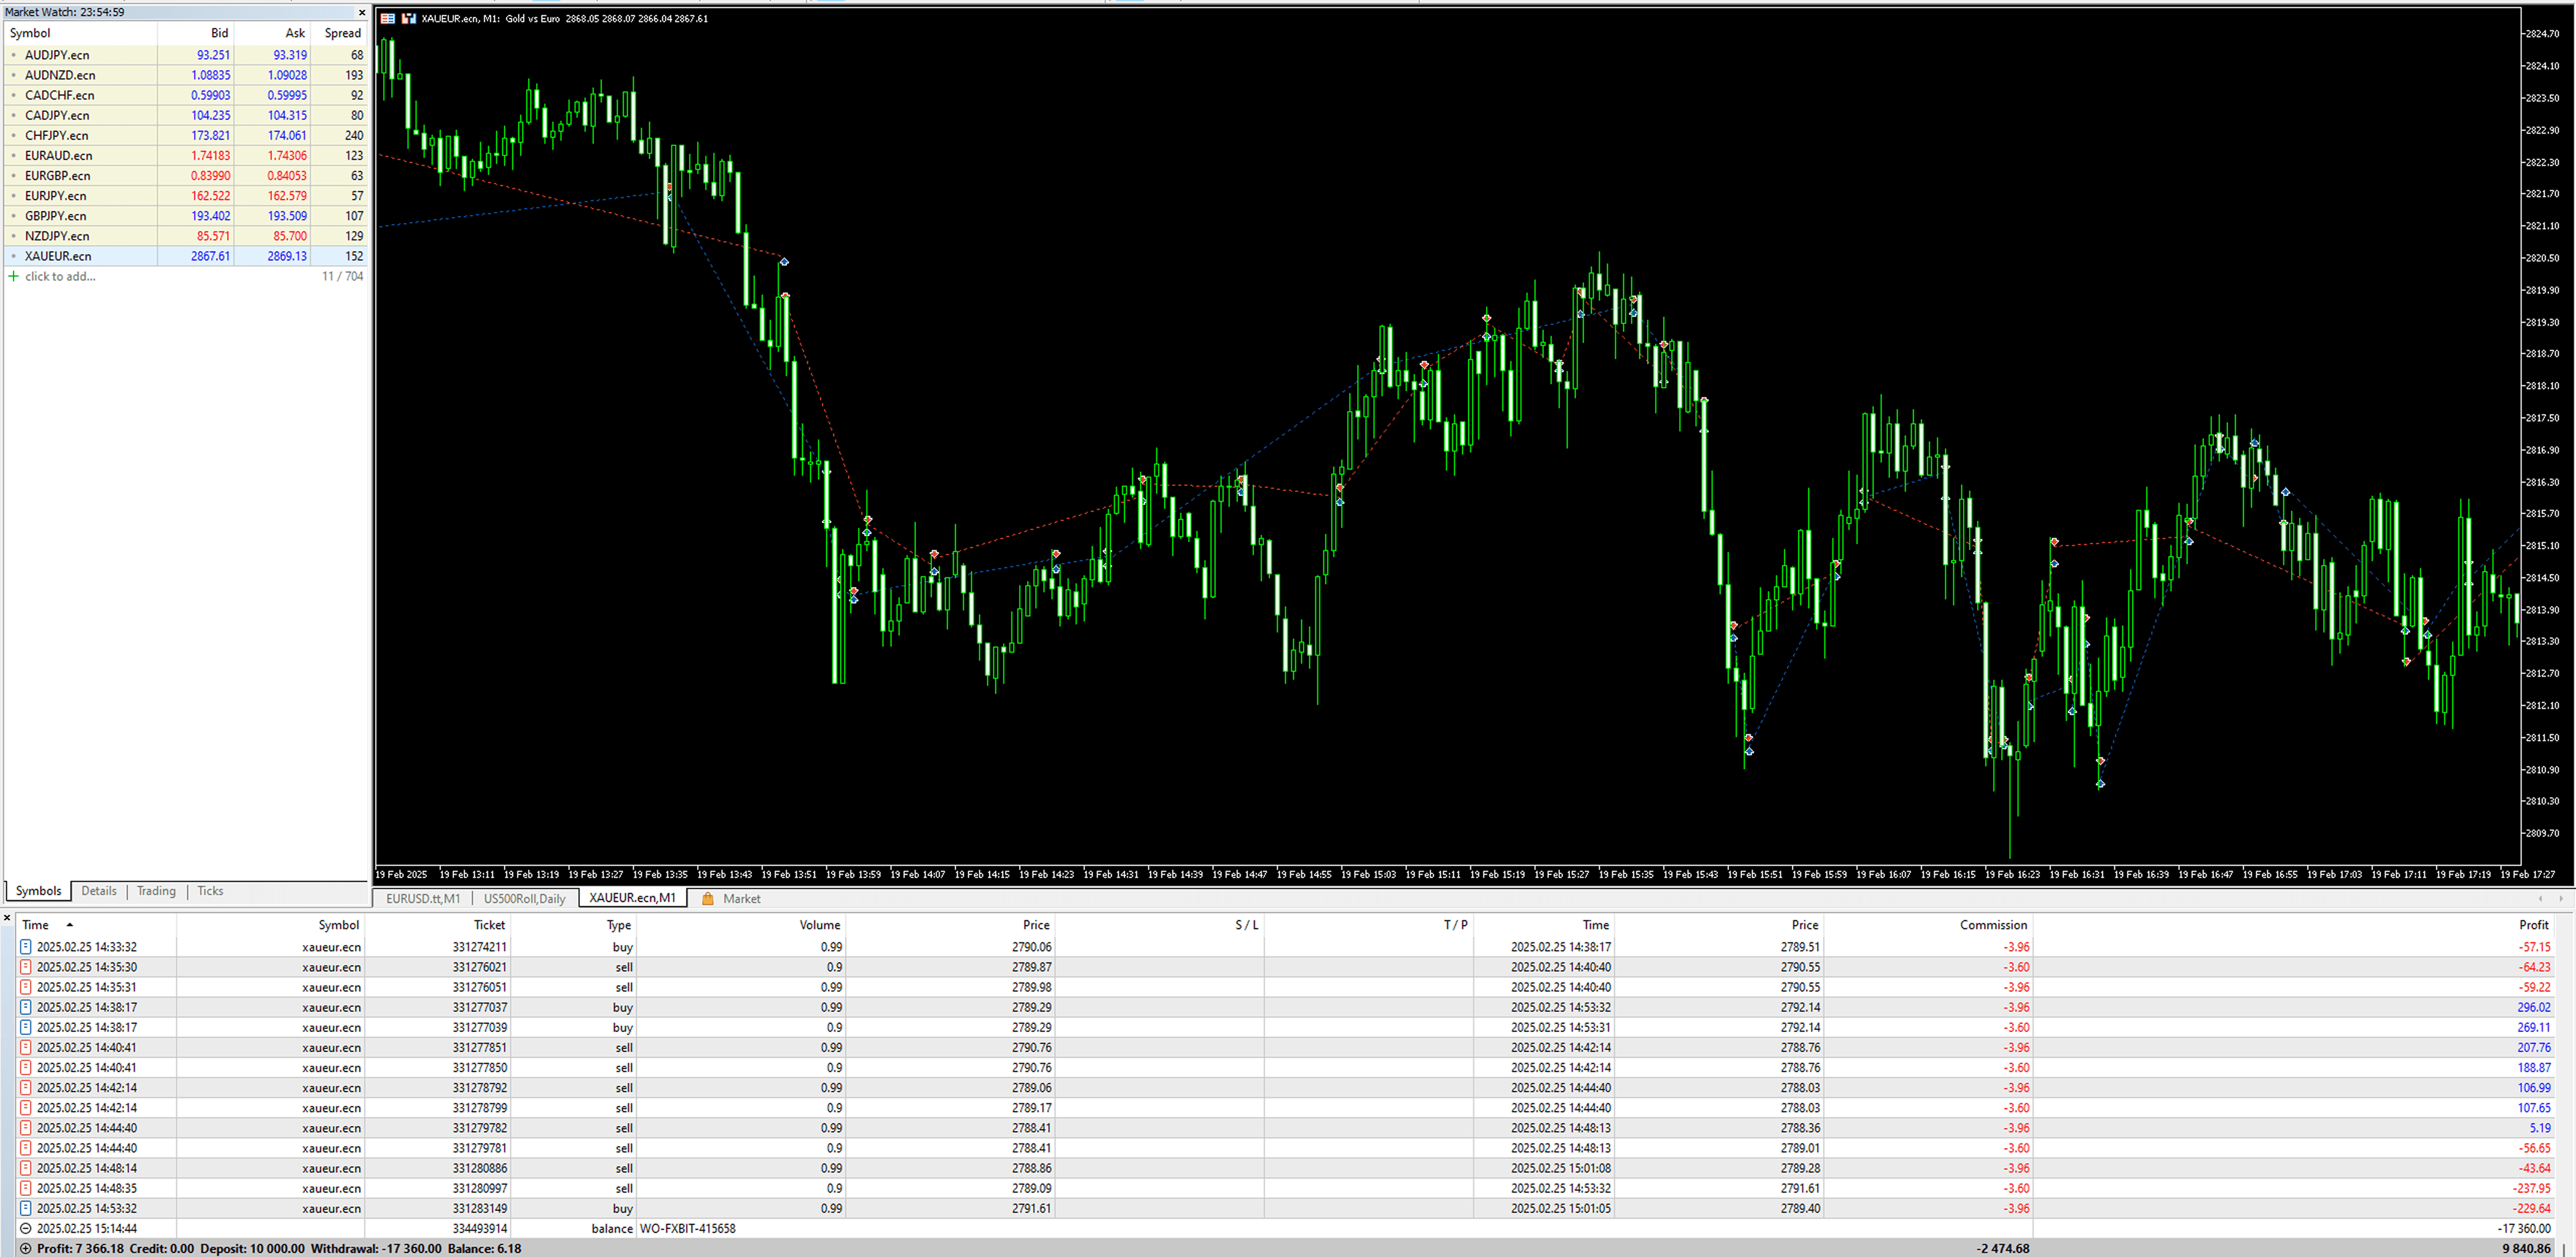Close the Market Watch panel
The width and height of the screenshot is (2576, 1257).
[x=362, y=12]
